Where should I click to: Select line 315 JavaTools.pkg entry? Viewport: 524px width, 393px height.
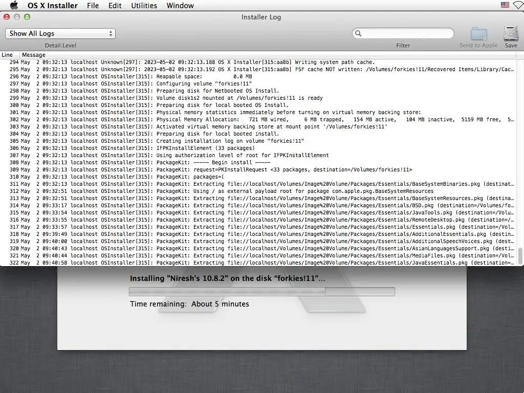[x=258, y=212]
